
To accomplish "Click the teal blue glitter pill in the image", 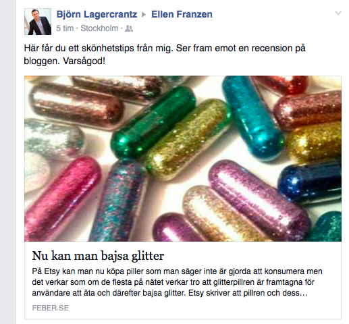I will point(252,117).
